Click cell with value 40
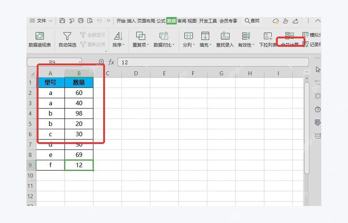Viewport: 348px width, 223px height. tap(79, 103)
